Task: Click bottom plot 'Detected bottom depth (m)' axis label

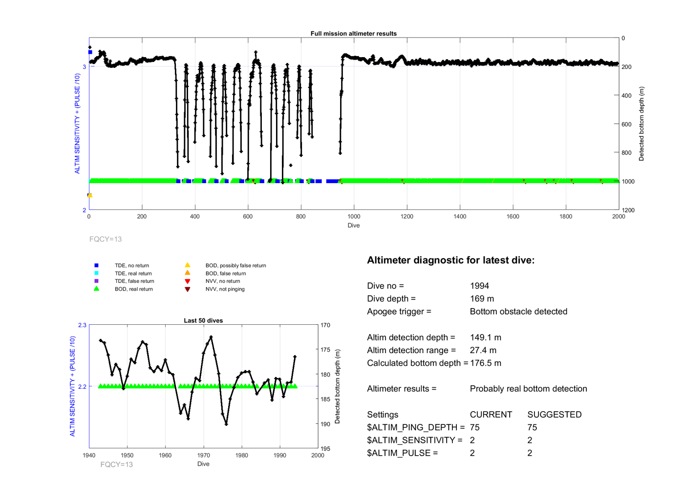Action: 337,386
